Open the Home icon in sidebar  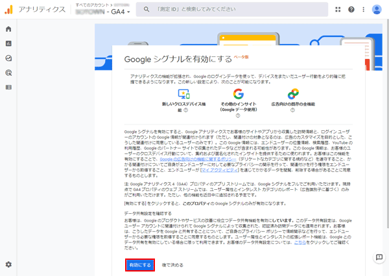(x=8, y=29)
